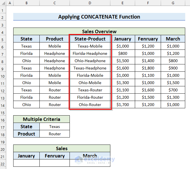Select the Multiple Criteria header cell
190x169 pixels.
click(41, 119)
